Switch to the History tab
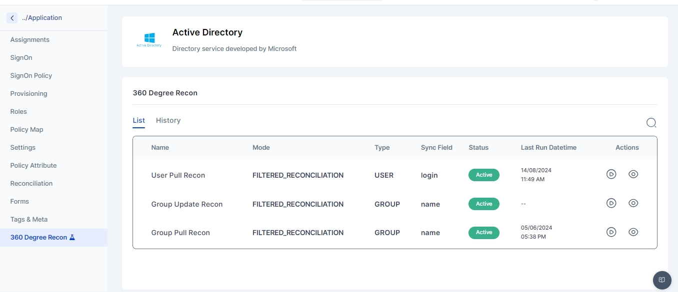678x292 pixels. coord(168,120)
